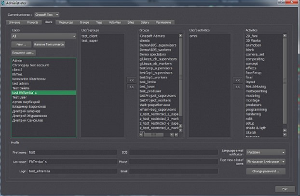
Task: Click Groups horizontal scrollbar thumb
Action: pos(153,135)
